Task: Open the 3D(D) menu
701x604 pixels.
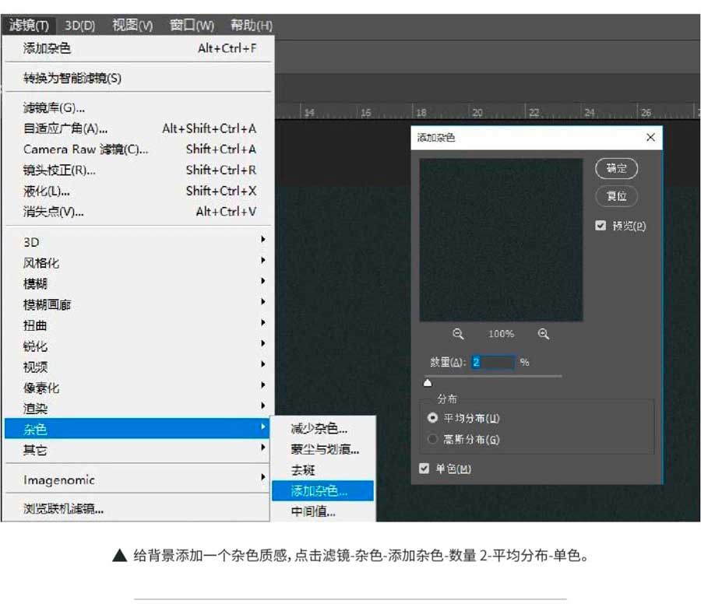Action: 79,25
